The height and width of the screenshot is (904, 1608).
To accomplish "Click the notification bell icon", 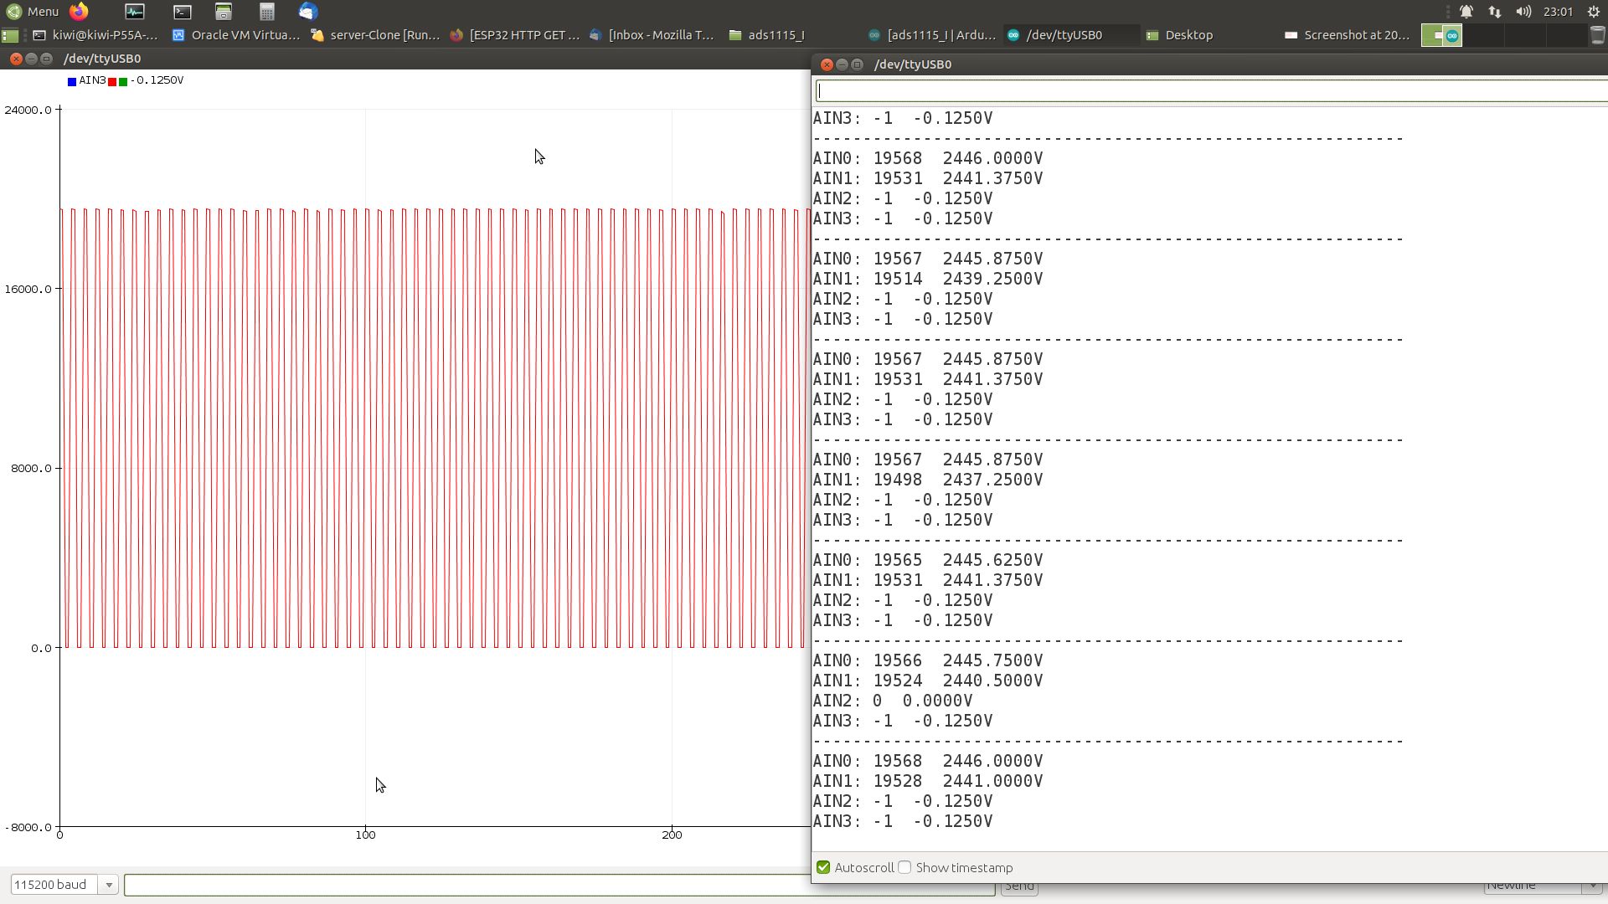I will pyautogui.click(x=1466, y=12).
